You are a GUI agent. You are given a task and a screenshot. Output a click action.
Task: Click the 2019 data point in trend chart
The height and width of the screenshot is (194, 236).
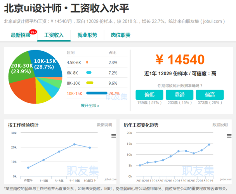click(x=209, y=144)
